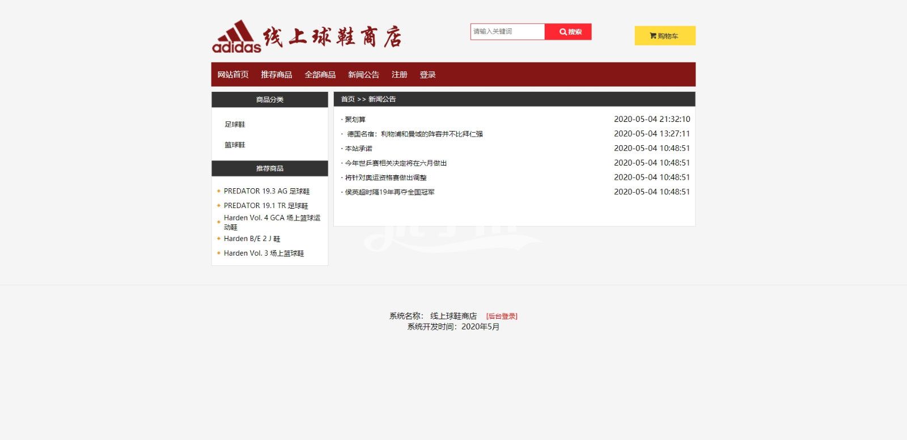Click 注册 to register an account
Viewport: 907px width, 440px height.
click(399, 75)
